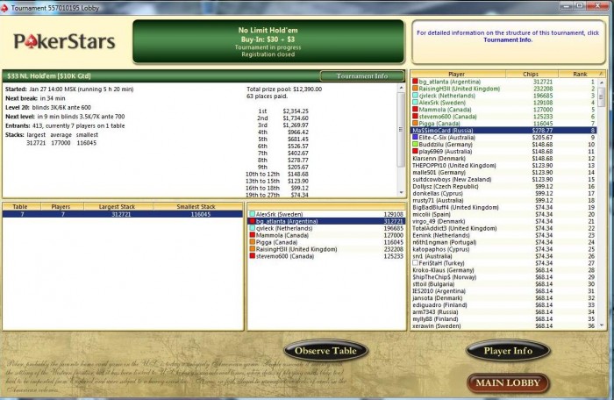614x400 pixels.
Task: Click bg_atlanta's red color tag in standings list
Action: tap(415, 82)
